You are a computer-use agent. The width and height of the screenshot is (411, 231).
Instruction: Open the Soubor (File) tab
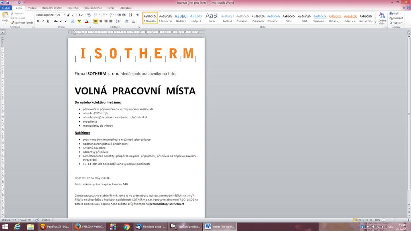pos(6,8)
